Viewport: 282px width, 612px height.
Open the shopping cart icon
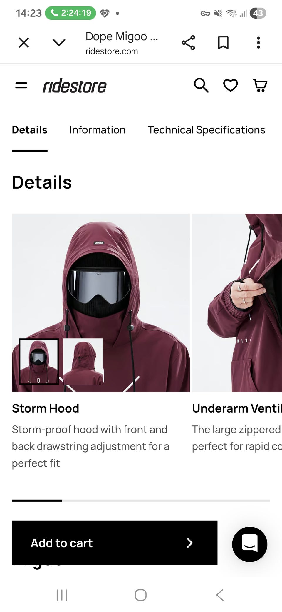tap(260, 86)
